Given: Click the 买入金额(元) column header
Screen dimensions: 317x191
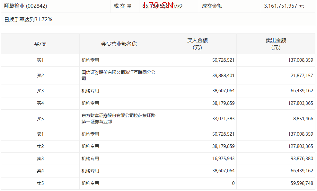Looking at the screenshot, I should 197,44.
